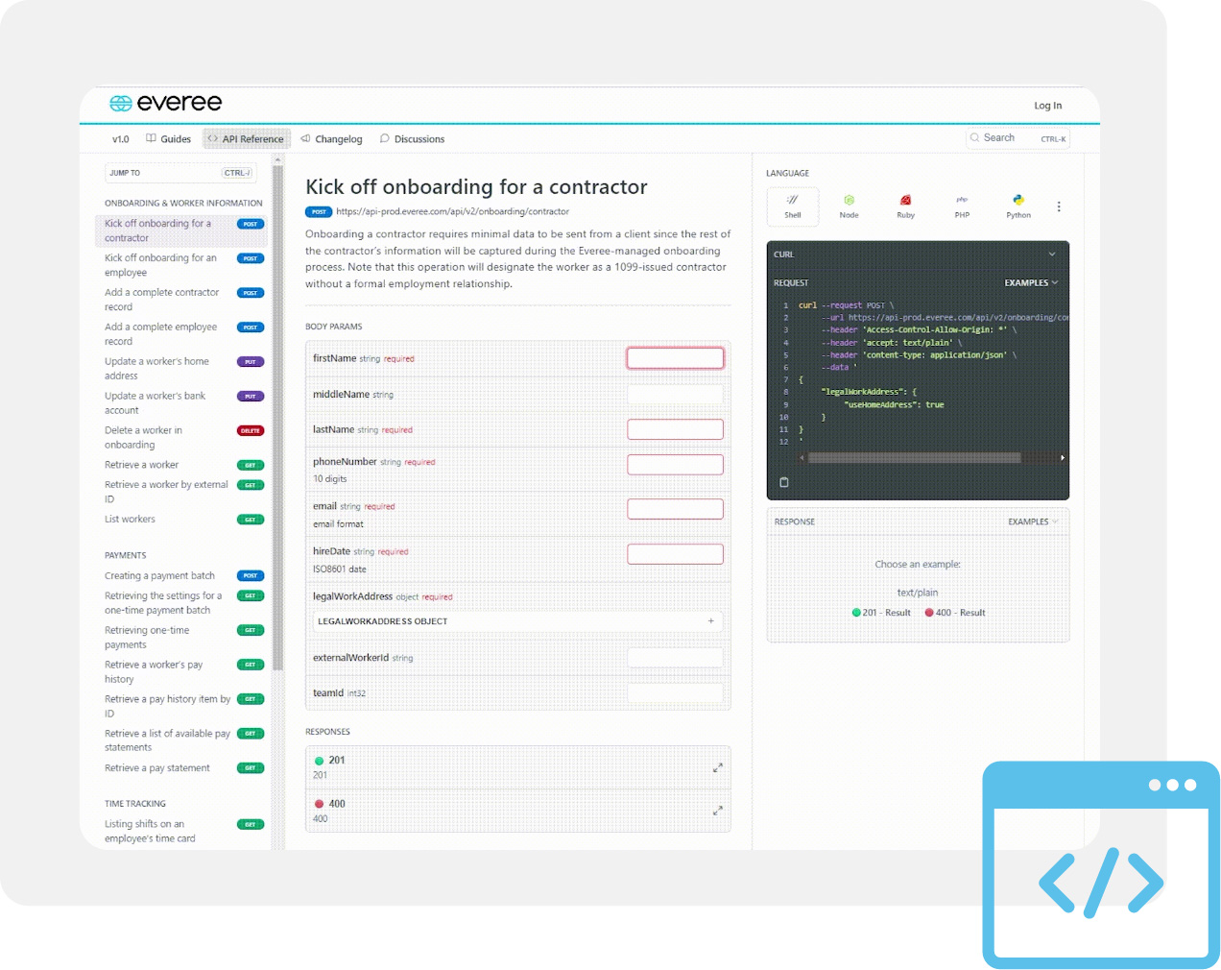
Task: Open Delete a worker in onboarding
Action: click(182, 438)
